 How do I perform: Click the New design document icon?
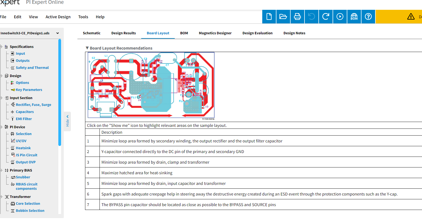(x=269, y=17)
